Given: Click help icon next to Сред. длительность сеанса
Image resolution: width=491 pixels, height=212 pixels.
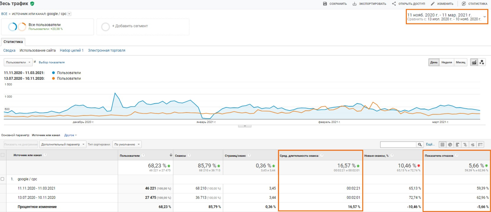Looking at the screenshot, I should coord(322,155).
